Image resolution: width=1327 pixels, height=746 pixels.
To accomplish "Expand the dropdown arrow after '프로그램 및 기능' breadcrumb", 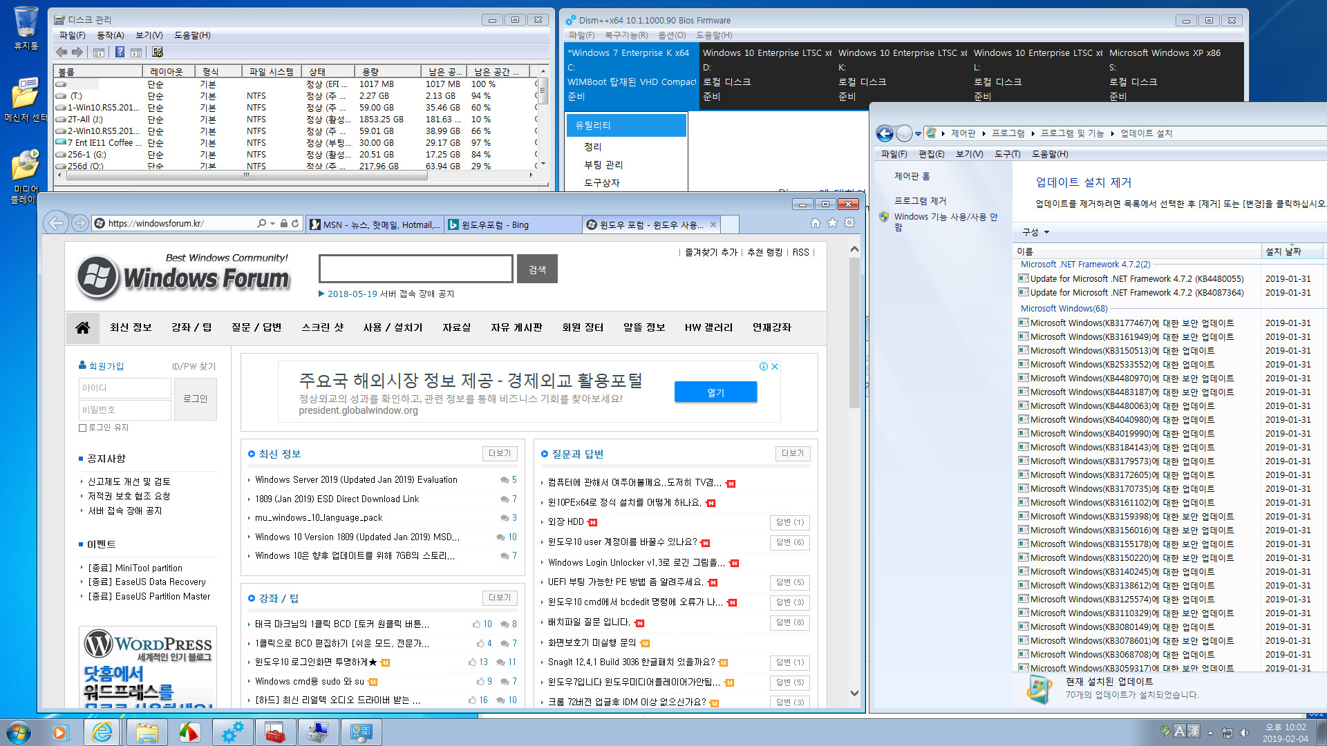I will click(1112, 134).
